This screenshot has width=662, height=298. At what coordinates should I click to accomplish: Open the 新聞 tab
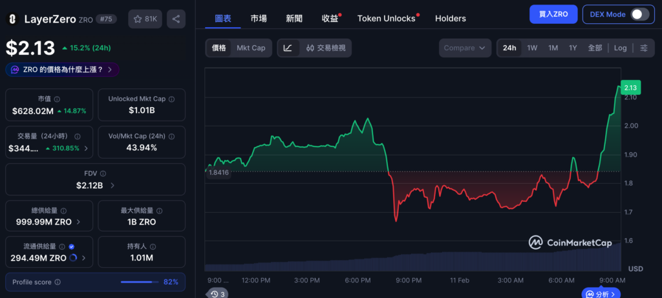point(294,19)
